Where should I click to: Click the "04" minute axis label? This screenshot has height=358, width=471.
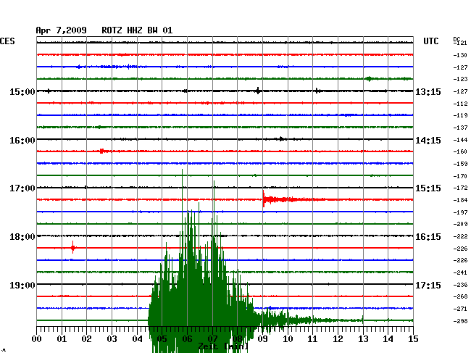pos(137,339)
